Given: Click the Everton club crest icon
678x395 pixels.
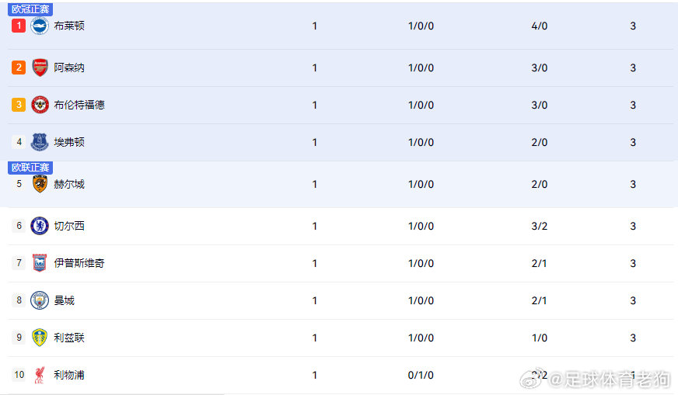Looking at the screenshot, I should (x=40, y=142).
